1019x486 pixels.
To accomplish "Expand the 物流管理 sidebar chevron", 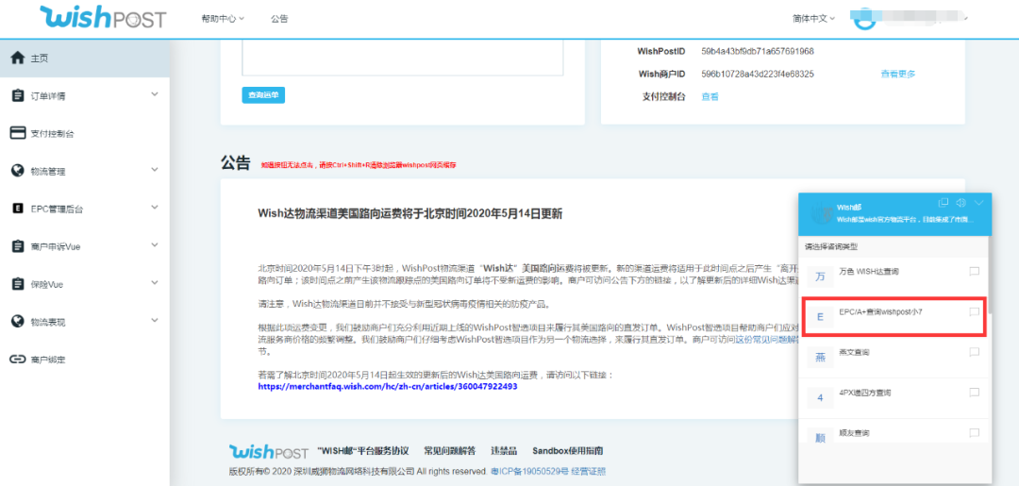I will (155, 170).
